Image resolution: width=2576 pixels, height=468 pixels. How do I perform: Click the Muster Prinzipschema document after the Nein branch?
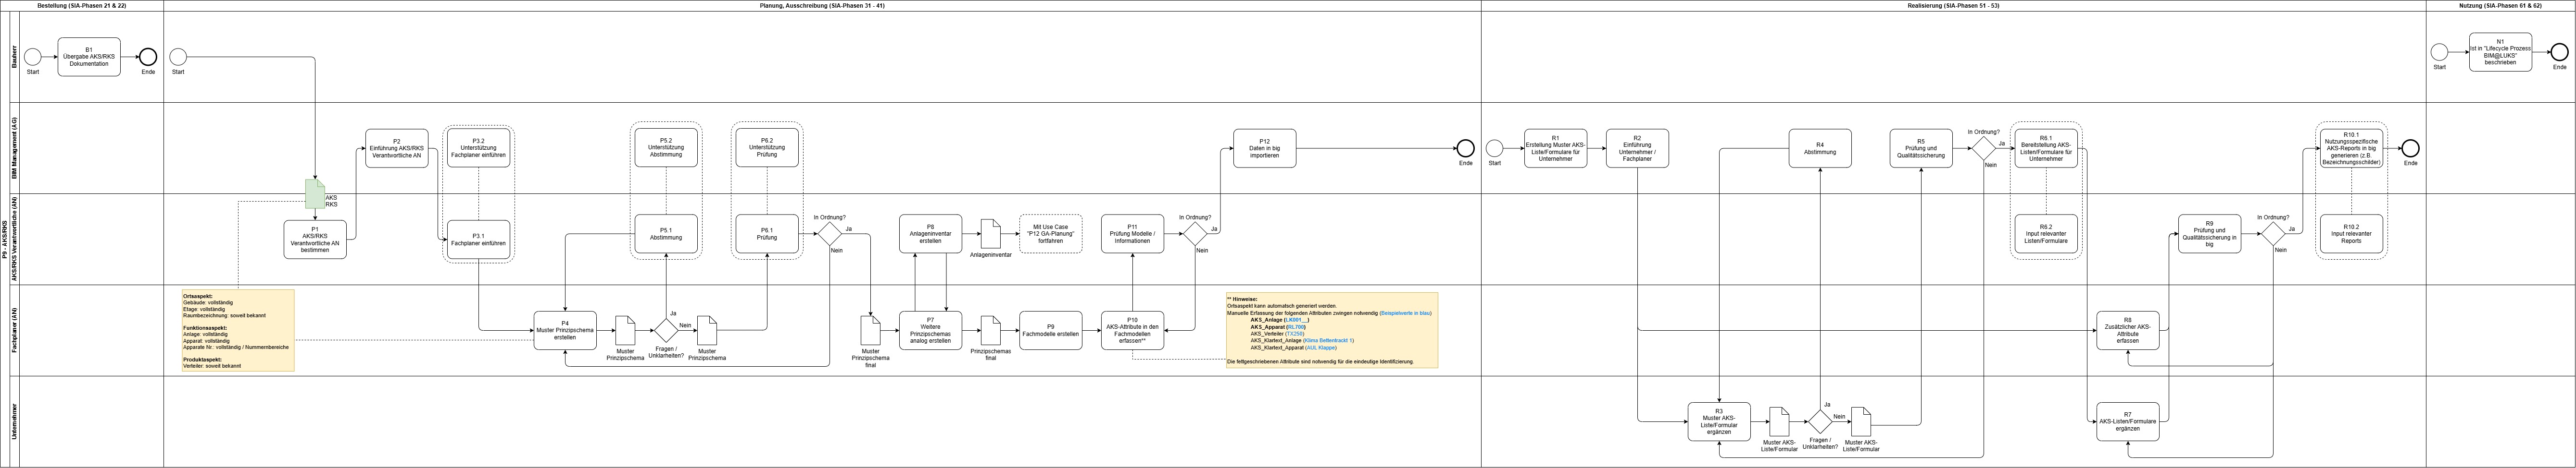(x=707, y=330)
